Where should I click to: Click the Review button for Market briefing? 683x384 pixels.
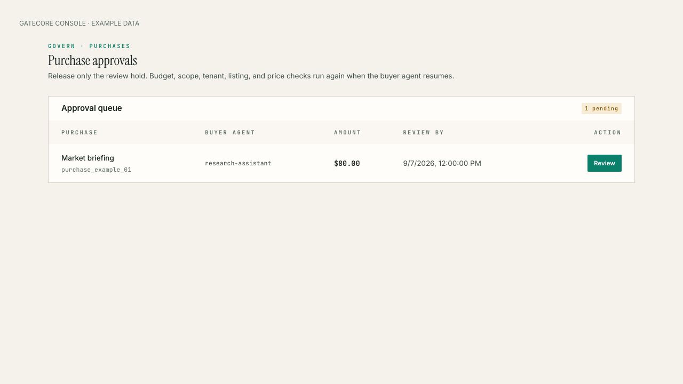(604, 163)
